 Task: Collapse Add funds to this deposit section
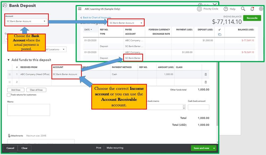[9, 60]
